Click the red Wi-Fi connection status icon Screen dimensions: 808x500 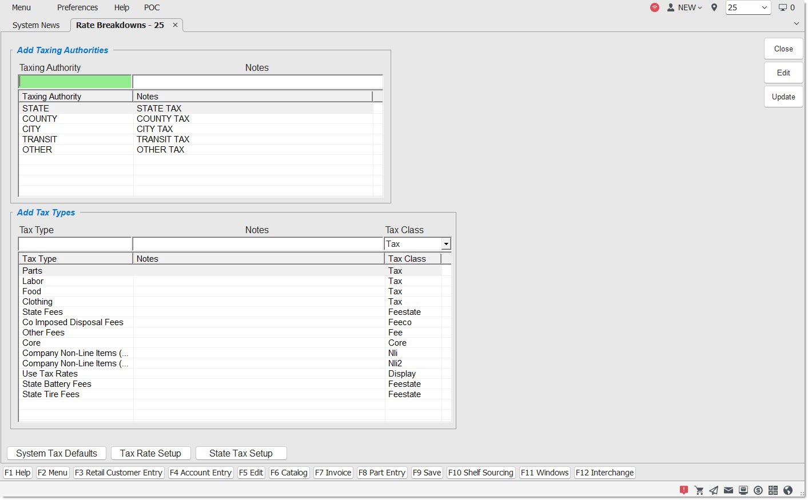point(655,7)
